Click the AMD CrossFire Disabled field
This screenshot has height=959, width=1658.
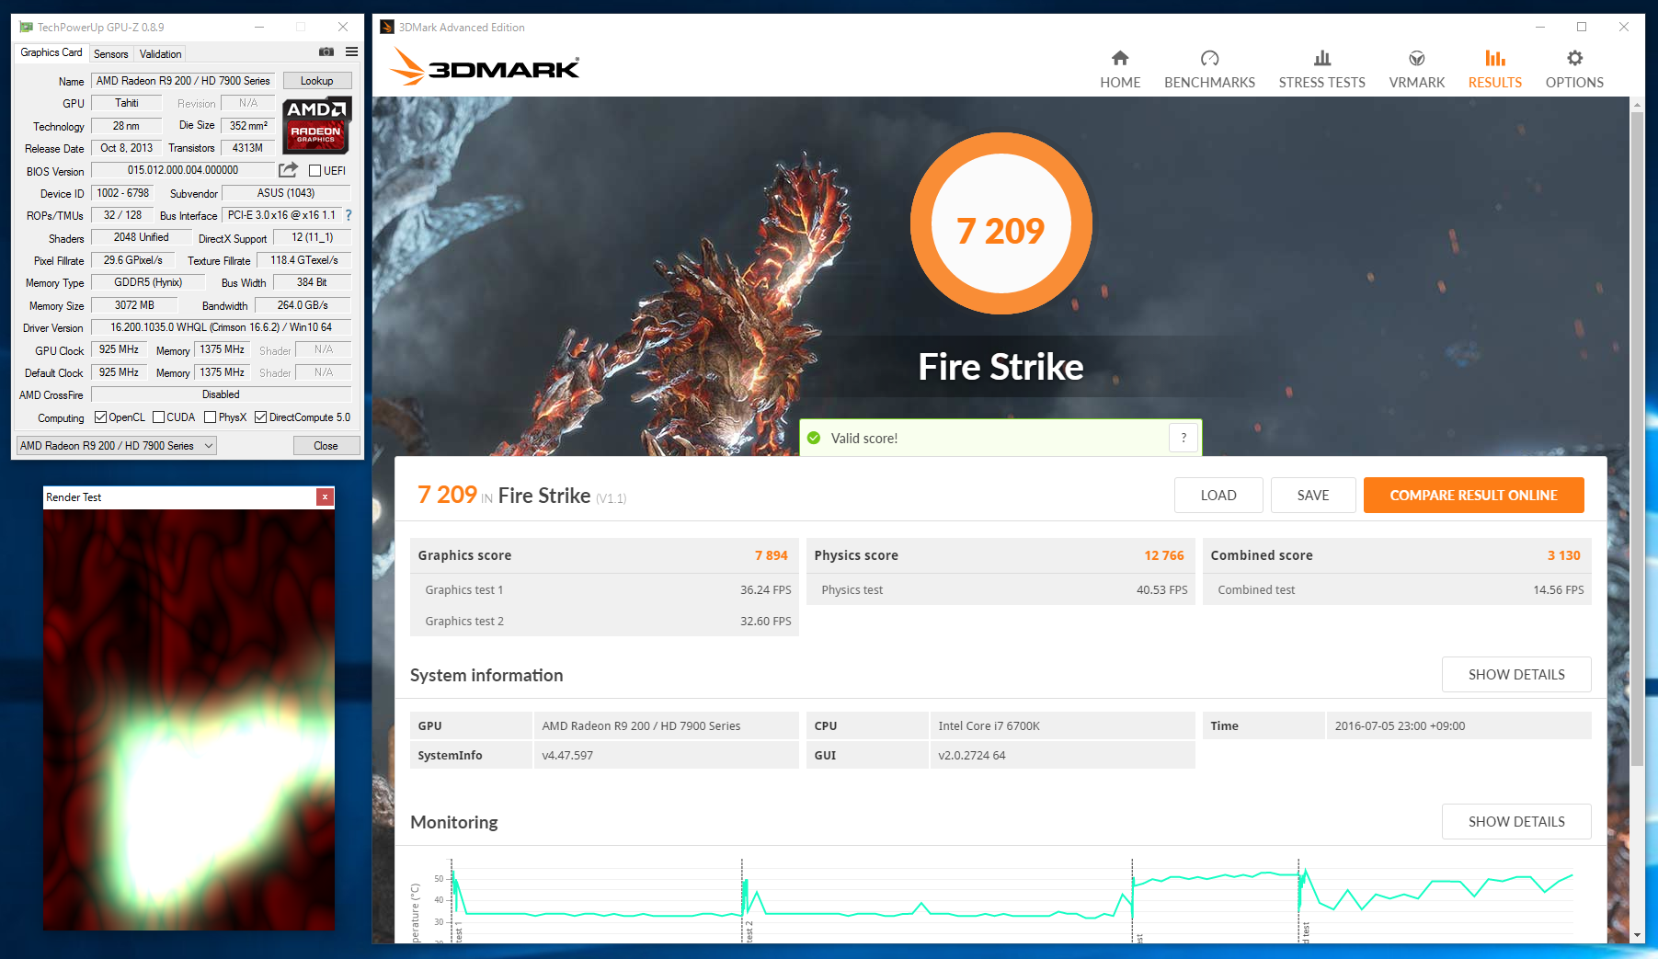(x=221, y=394)
